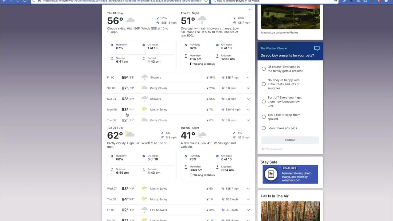Image resolution: width=393 pixels, height=221 pixels.
Task: Click the humidity droplet icon beside 67%
Action: [112, 45]
